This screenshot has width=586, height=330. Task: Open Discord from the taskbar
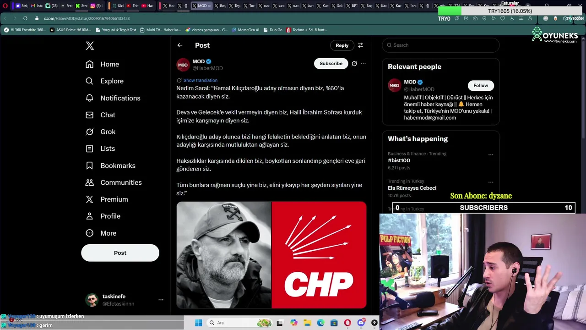tap(361, 323)
